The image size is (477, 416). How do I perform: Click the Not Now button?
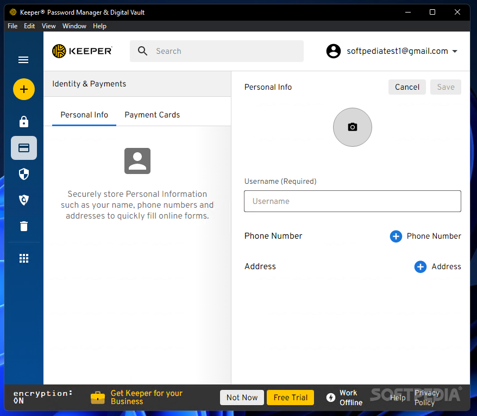pos(242,398)
